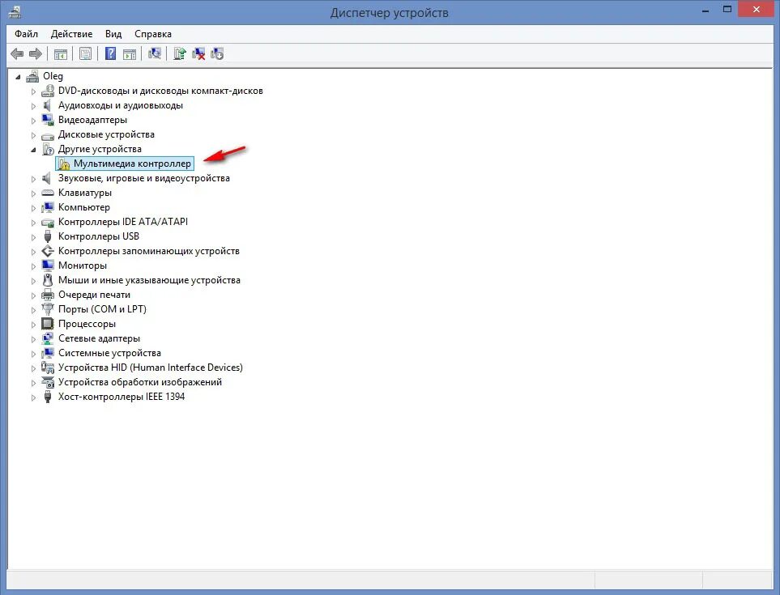780x595 pixels.
Task: Maximize the Диспетчер устройств window
Action: coord(727,10)
